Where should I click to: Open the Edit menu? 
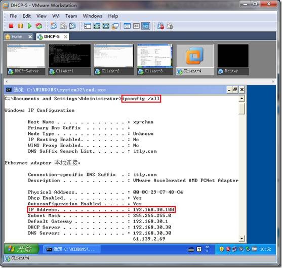pos(27,16)
